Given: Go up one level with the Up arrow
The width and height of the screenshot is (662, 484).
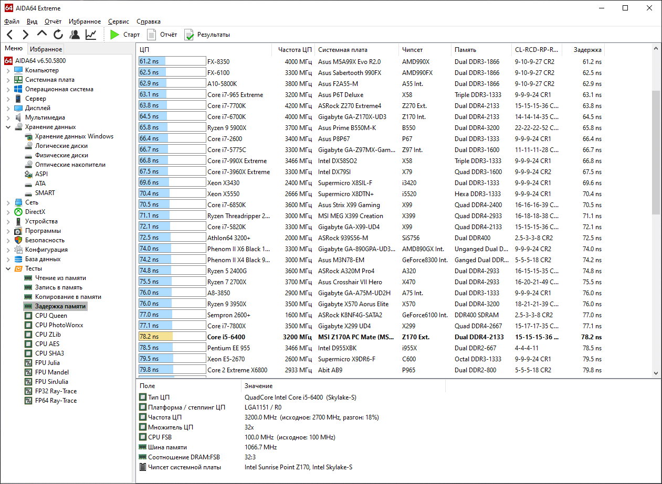Looking at the screenshot, I should click(42, 35).
